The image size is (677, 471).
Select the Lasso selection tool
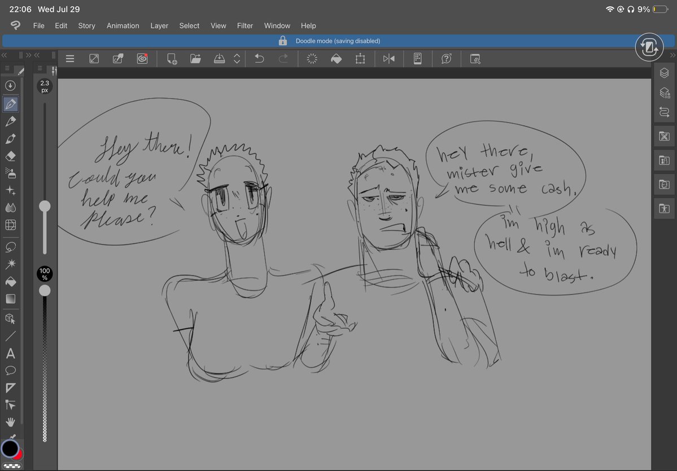(x=10, y=247)
